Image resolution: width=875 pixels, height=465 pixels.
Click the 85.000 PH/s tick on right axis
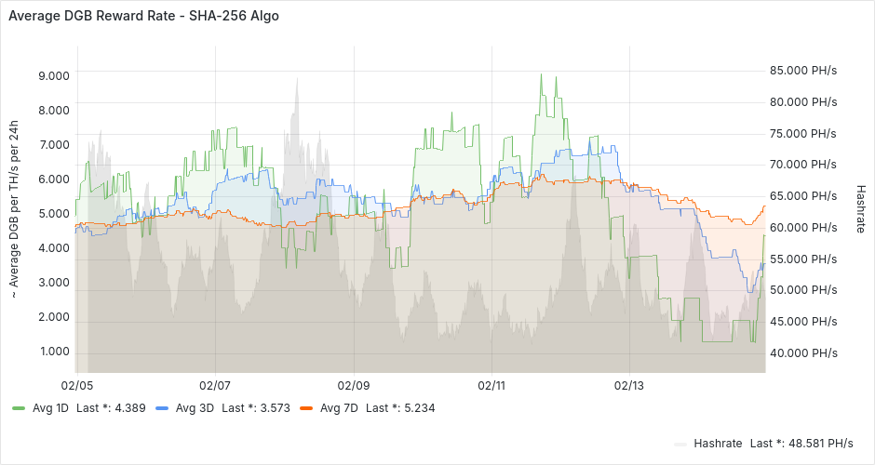pos(803,70)
